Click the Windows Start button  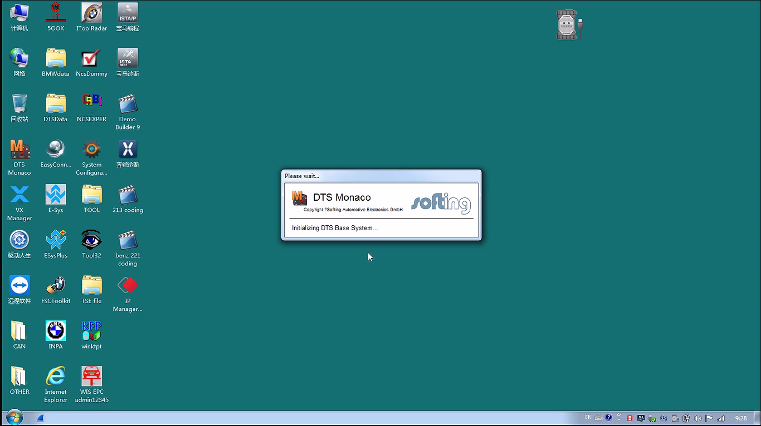[x=14, y=418]
